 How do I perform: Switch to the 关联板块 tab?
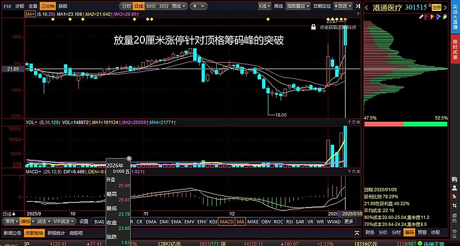(34, 233)
